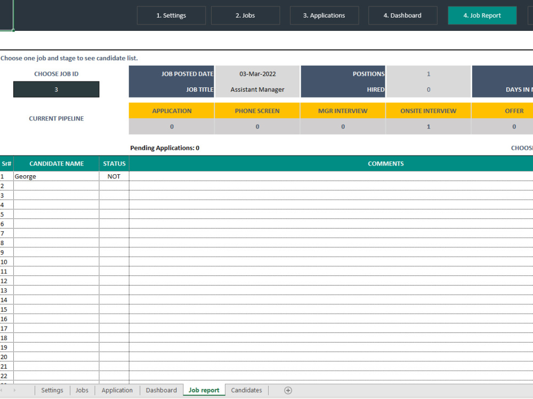Navigate using the 2. Jobs button

(x=245, y=15)
